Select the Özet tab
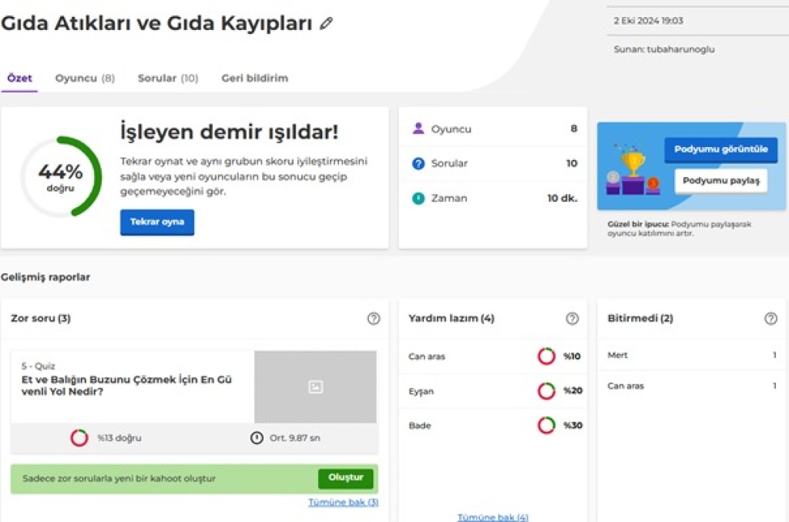This screenshot has height=522, width=789. 19,79
